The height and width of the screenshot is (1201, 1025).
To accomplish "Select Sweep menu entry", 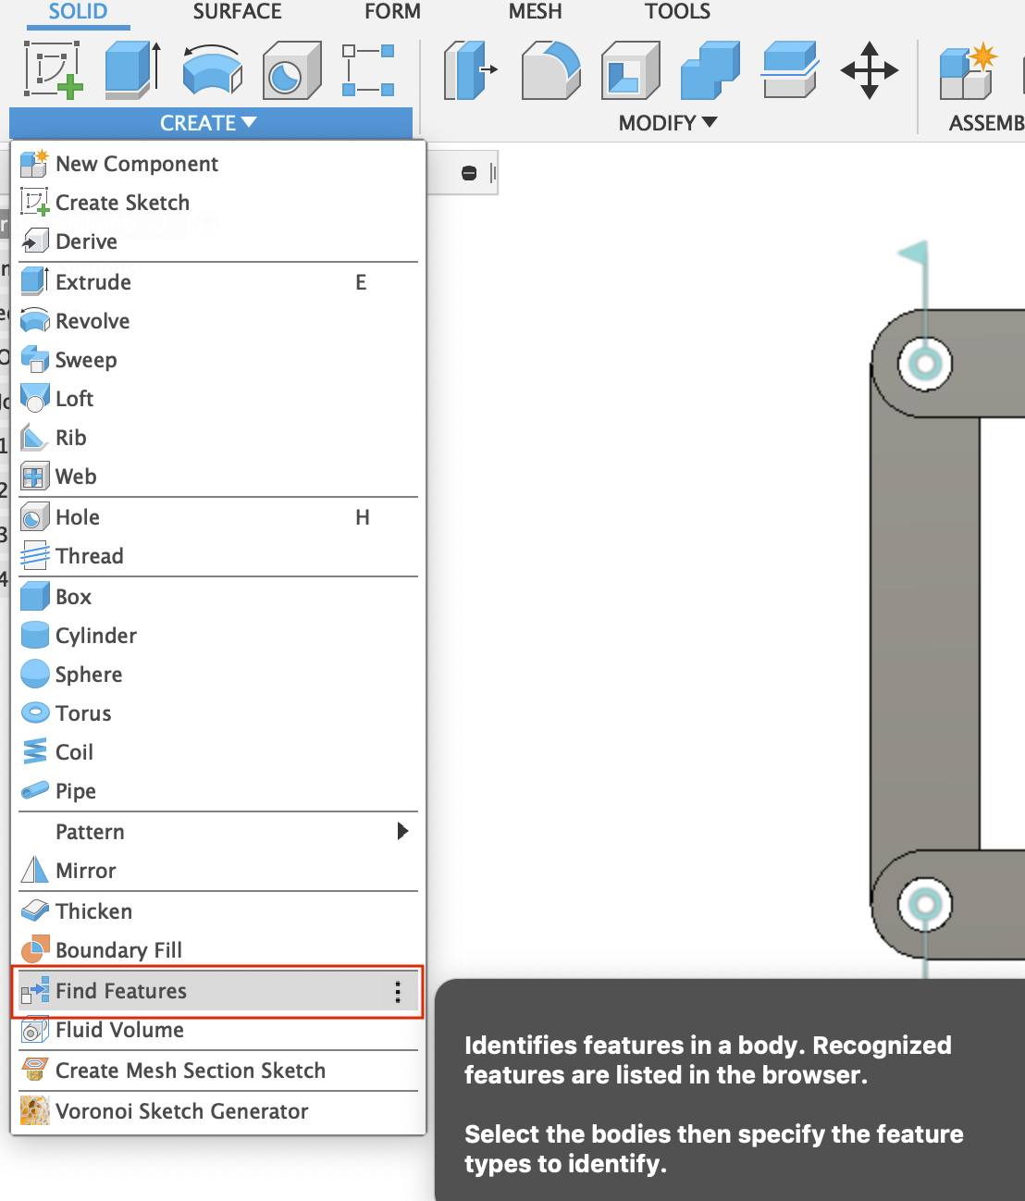I will (x=218, y=360).
